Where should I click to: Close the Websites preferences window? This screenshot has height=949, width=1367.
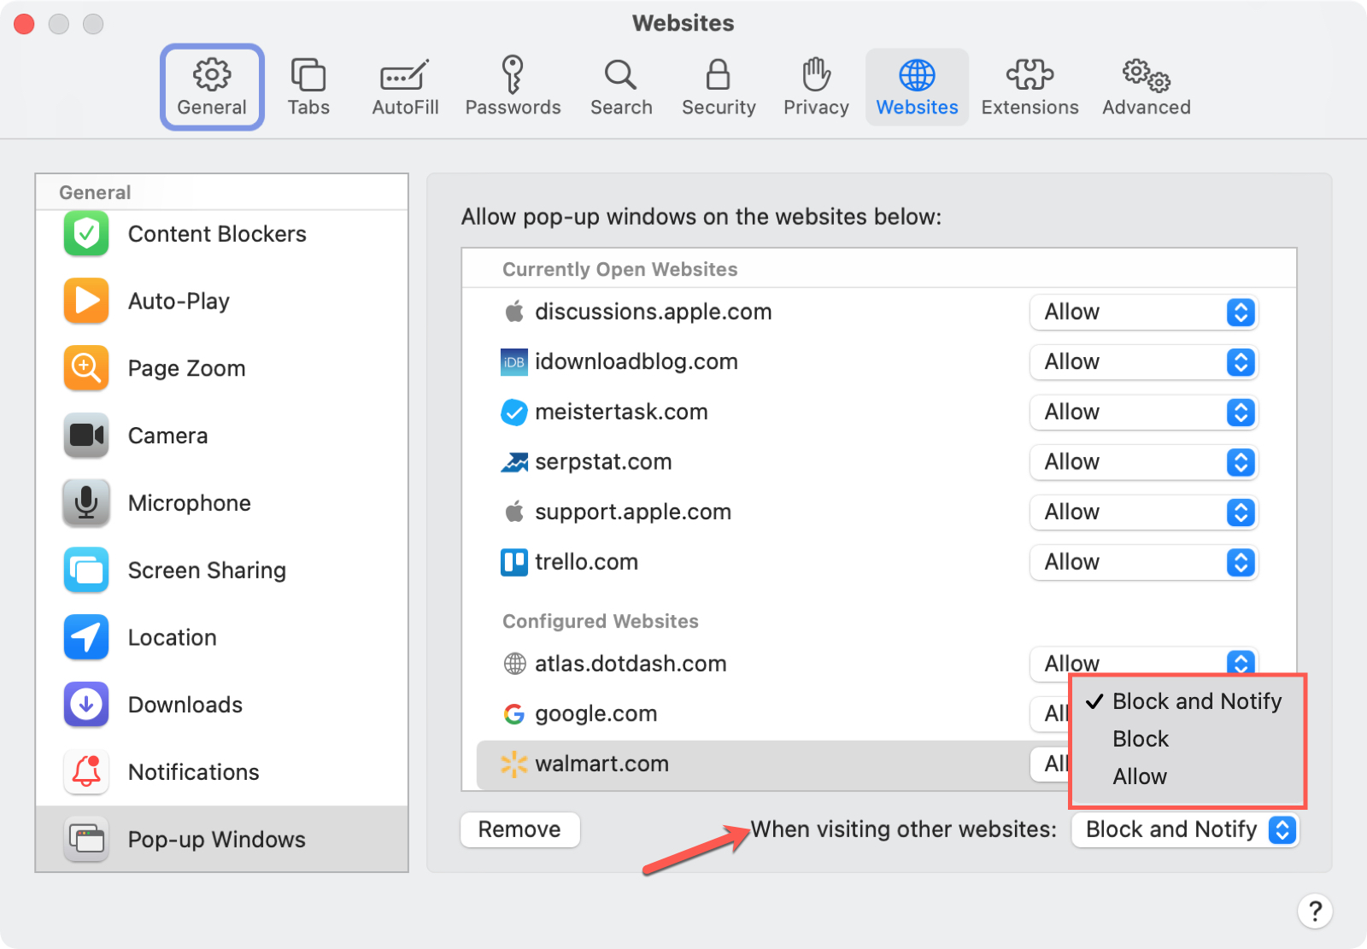(x=24, y=24)
